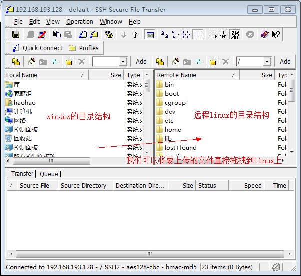This screenshot has height=276, width=301.
Task: Click the Save floppy disk toolbar icon
Action: tap(16, 35)
